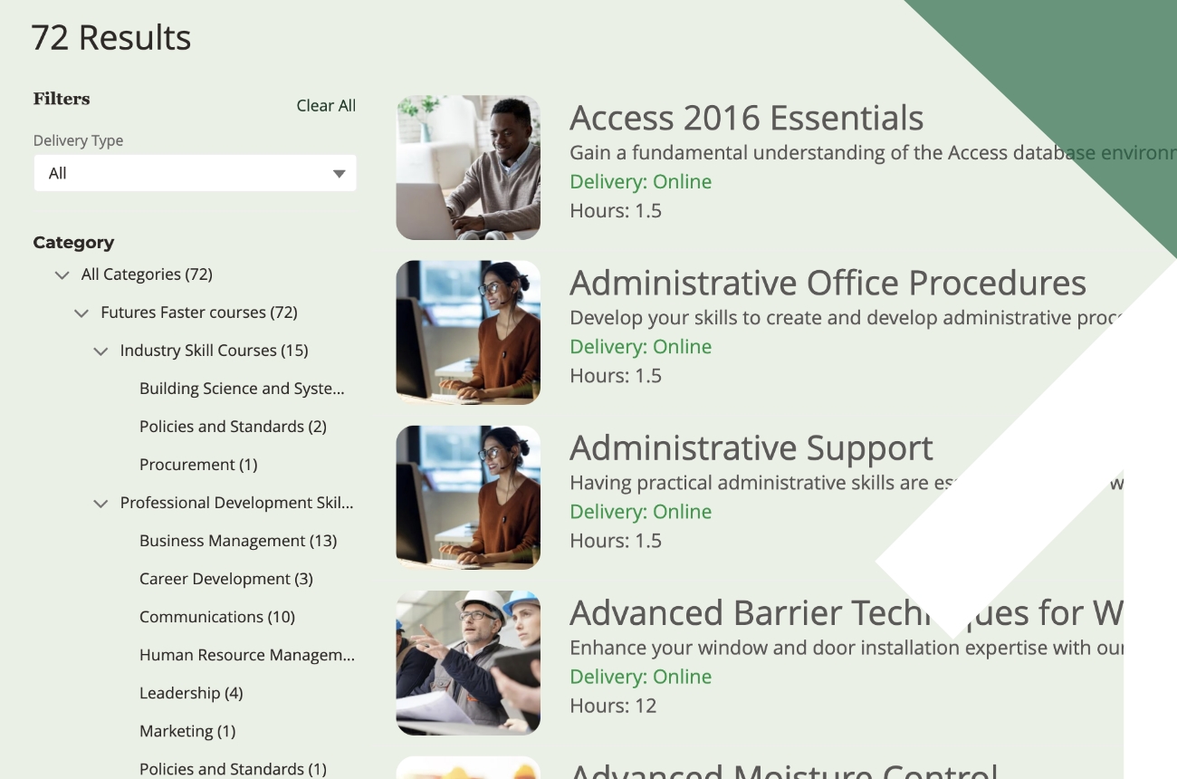Select Professional Development Skills category

pos(236,503)
